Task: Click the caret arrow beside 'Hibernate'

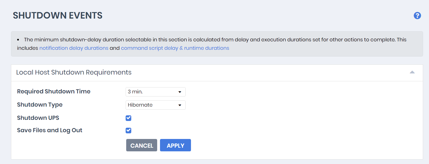Action: pos(180,105)
